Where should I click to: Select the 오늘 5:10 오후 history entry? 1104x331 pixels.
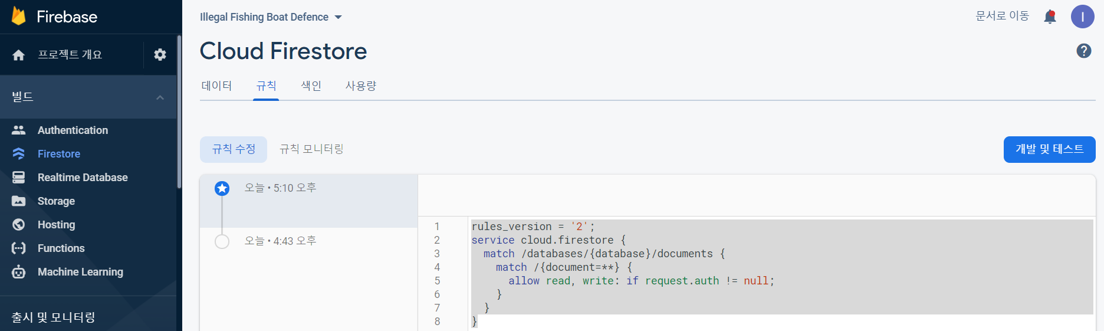(309, 201)
